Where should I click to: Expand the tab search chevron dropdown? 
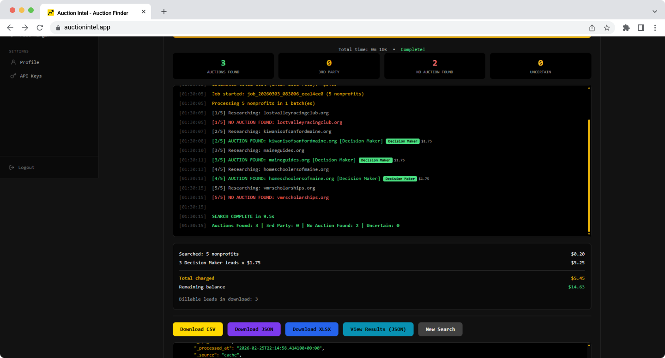pyautogui.click(x=654, y=12)
